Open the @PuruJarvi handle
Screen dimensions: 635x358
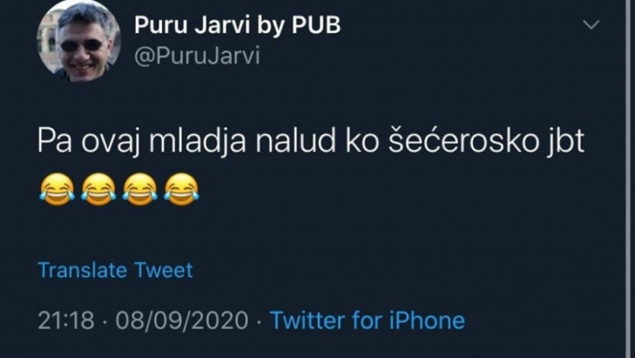point(197,56)
